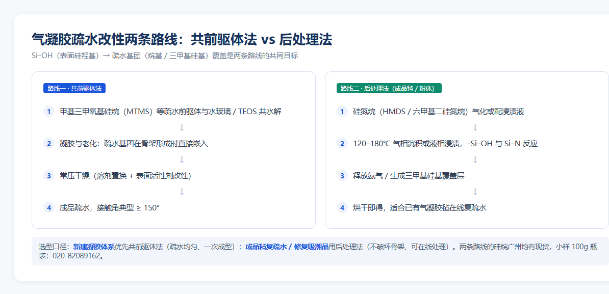Click the phone number 020-82089162

tap(75, 256)
